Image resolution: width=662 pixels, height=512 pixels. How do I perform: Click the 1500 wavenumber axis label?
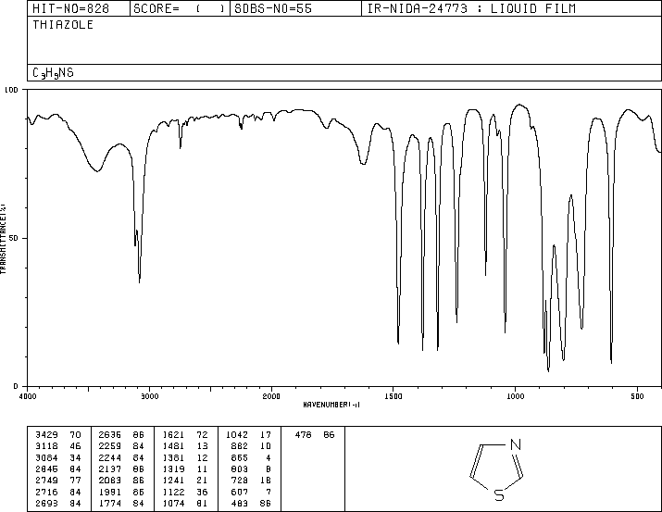393,396
